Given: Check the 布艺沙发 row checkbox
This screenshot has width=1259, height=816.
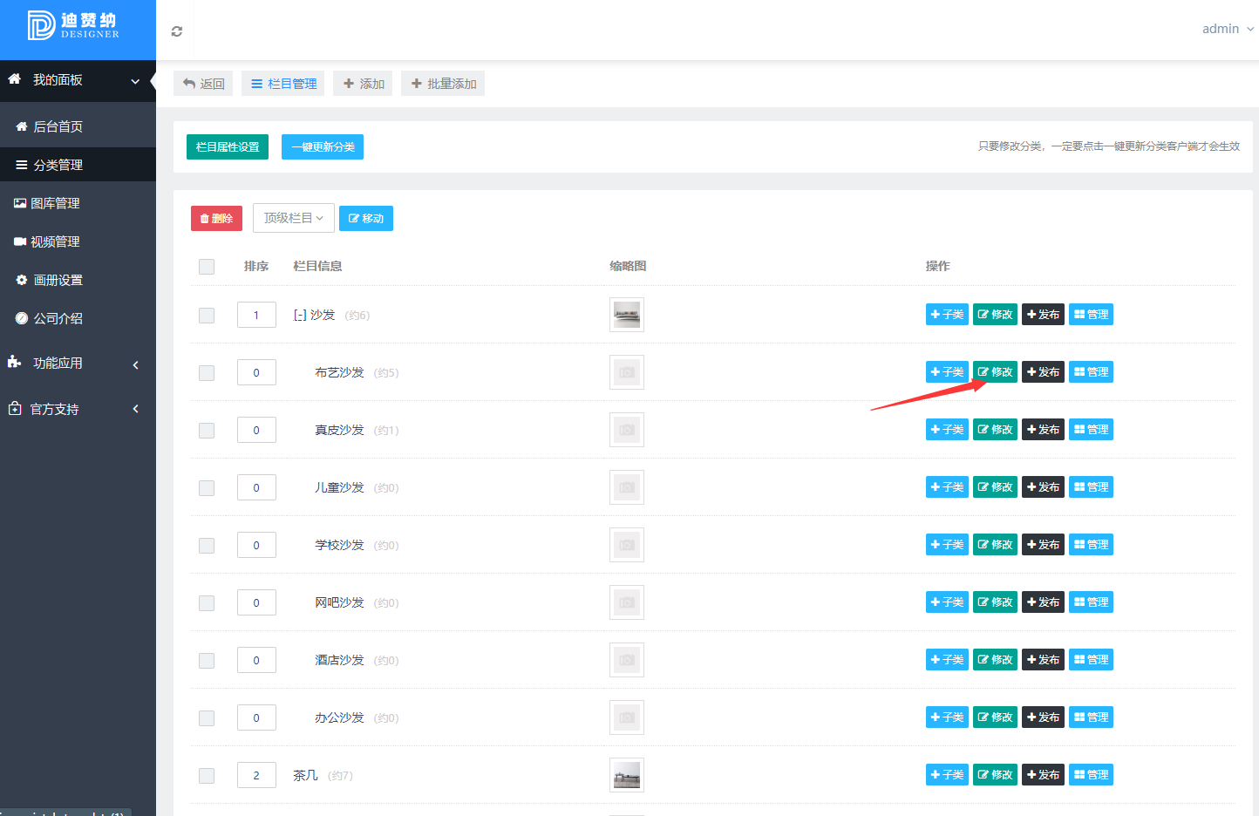Looking at the screenshot, I should (207, 373).
